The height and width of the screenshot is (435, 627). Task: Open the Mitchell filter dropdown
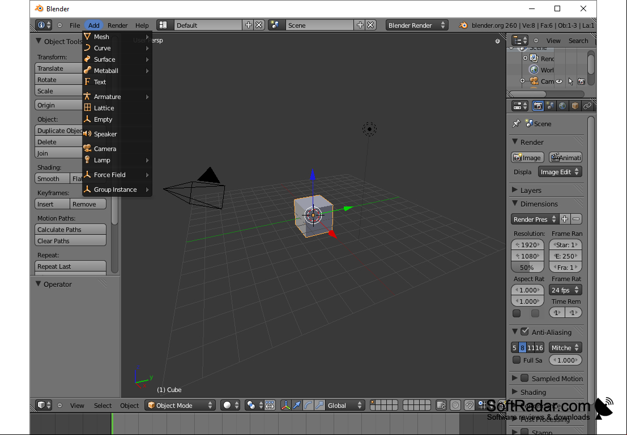pyautogui.click(x=565, y=347)
